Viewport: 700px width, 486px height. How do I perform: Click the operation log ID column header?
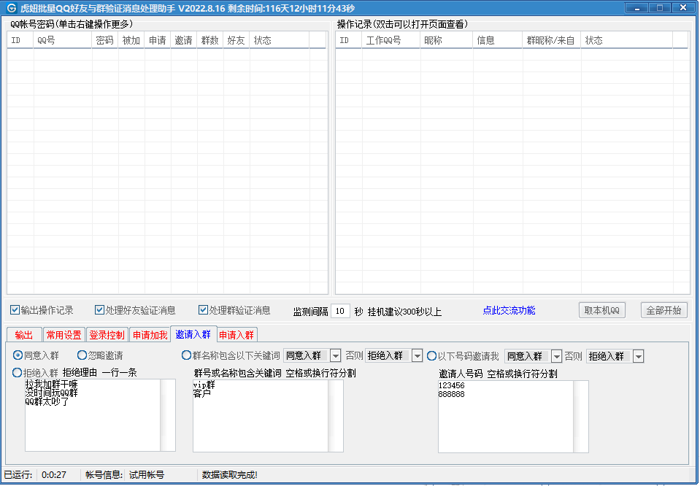coord(349,40)
